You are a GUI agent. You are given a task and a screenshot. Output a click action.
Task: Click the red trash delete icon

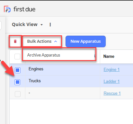coord(15,41)
